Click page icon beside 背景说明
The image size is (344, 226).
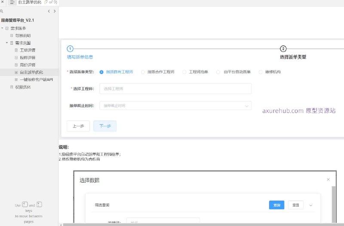tap(12, 36)
